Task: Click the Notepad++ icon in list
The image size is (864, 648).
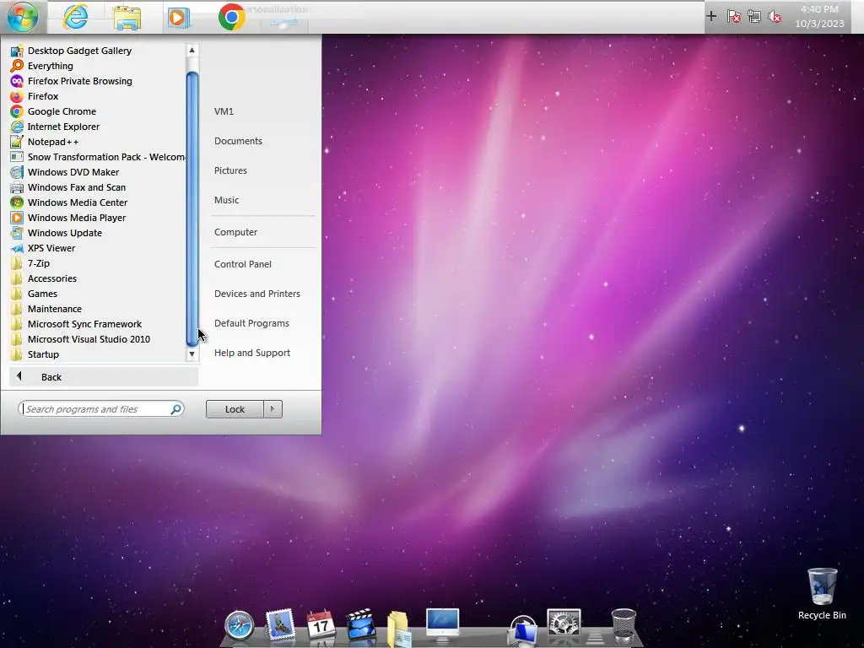Action: click(x=17, y=142)
